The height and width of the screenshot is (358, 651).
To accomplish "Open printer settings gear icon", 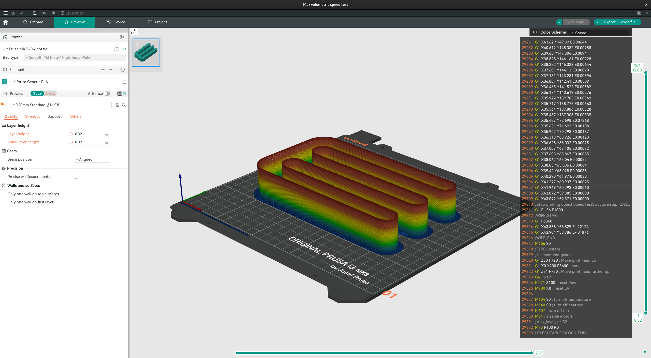I will coord(122,37).
